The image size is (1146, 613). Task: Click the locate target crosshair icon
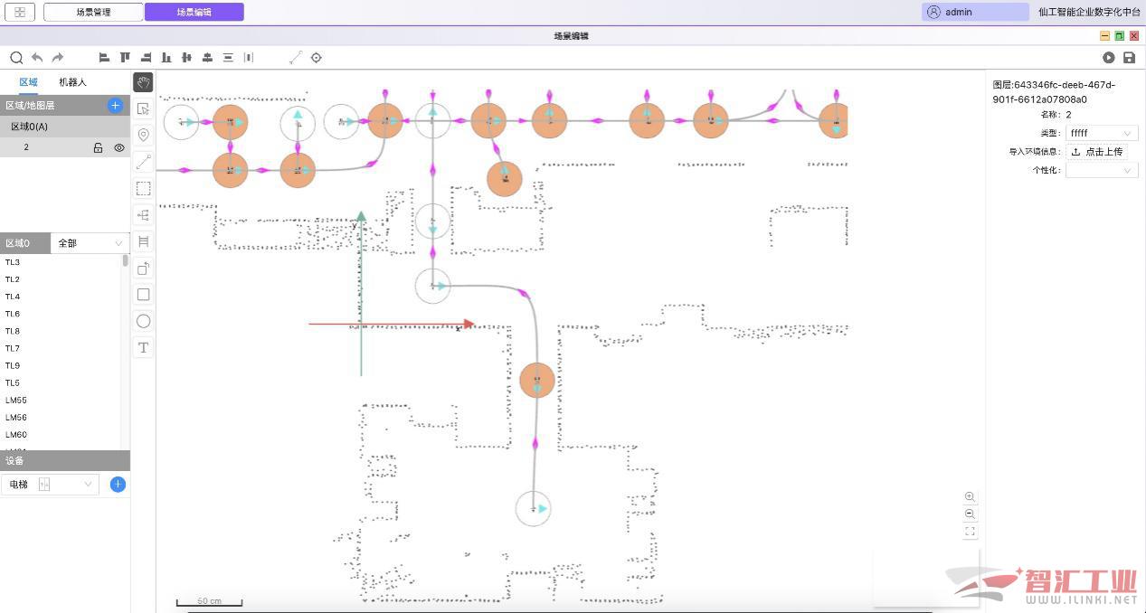pos(317,58)
